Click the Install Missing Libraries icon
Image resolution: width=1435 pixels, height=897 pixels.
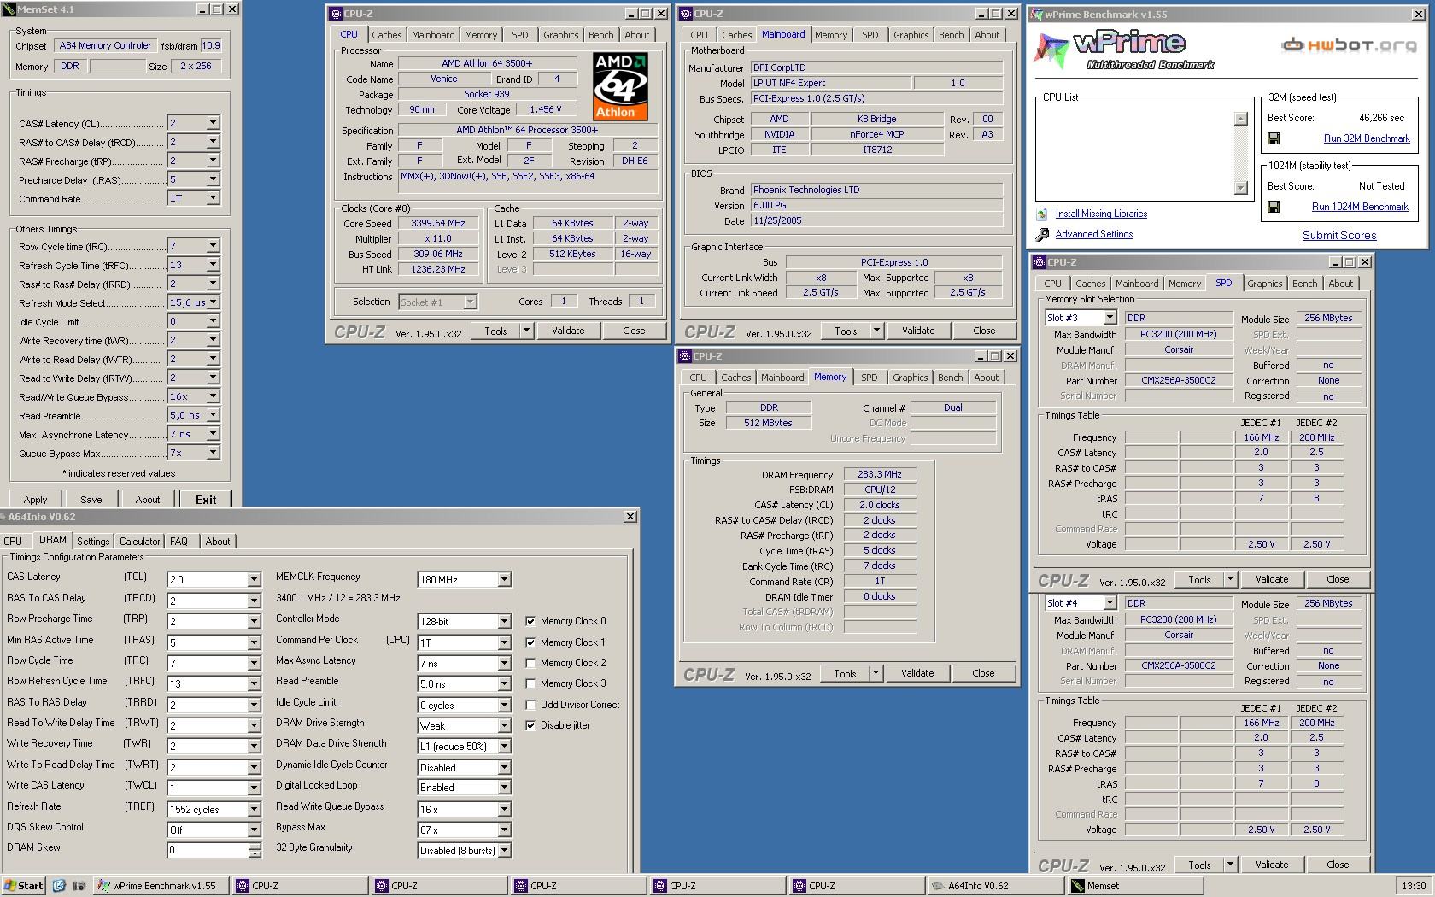pyautogui.click(x=1042, y=214)
